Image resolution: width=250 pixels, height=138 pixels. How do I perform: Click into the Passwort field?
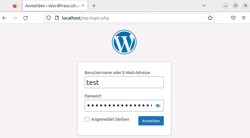(x=119, y=106)
